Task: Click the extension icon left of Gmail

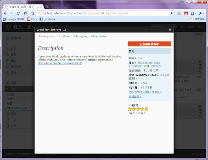Action: 179,13
